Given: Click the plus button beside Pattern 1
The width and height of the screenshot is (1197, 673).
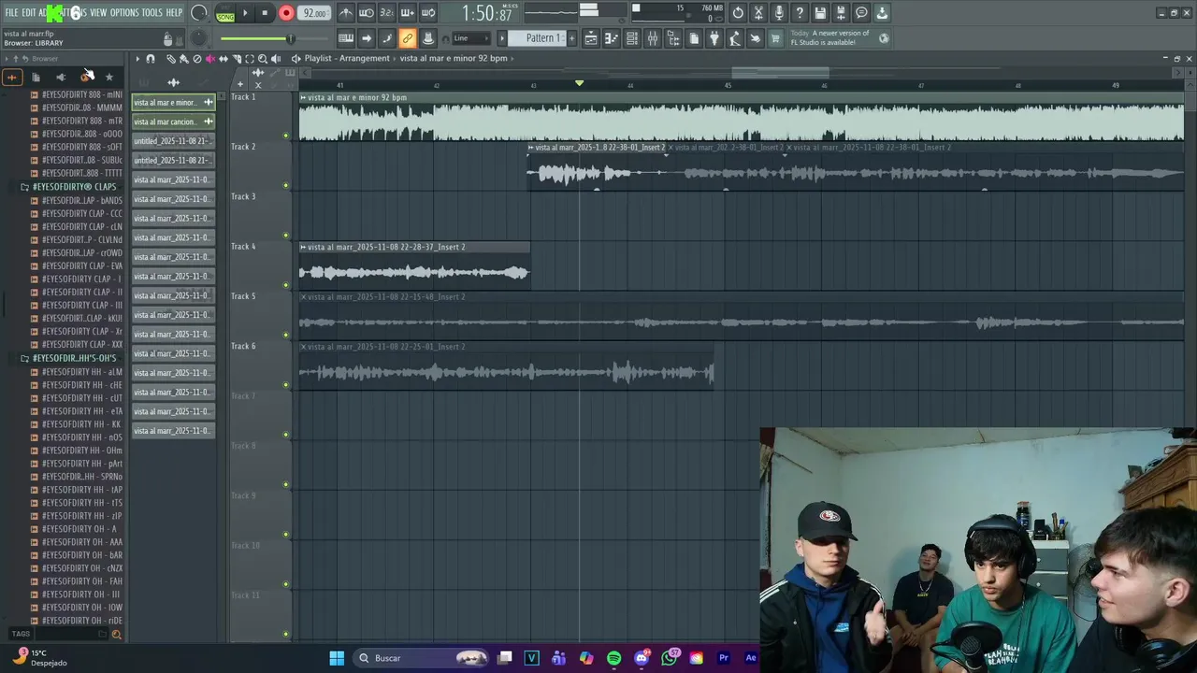Looking at the screenshot, I should click(572, 38).
